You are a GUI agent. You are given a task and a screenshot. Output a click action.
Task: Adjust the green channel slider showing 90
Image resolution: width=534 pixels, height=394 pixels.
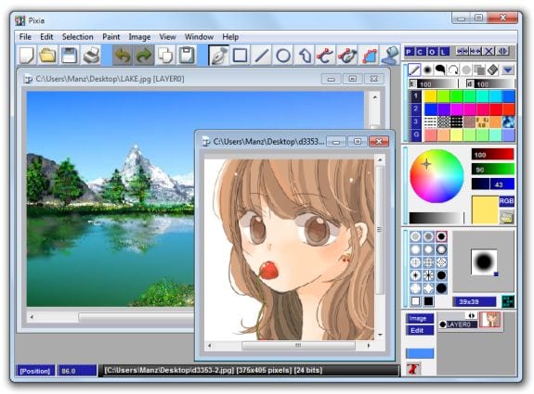(x=493, y=170)
